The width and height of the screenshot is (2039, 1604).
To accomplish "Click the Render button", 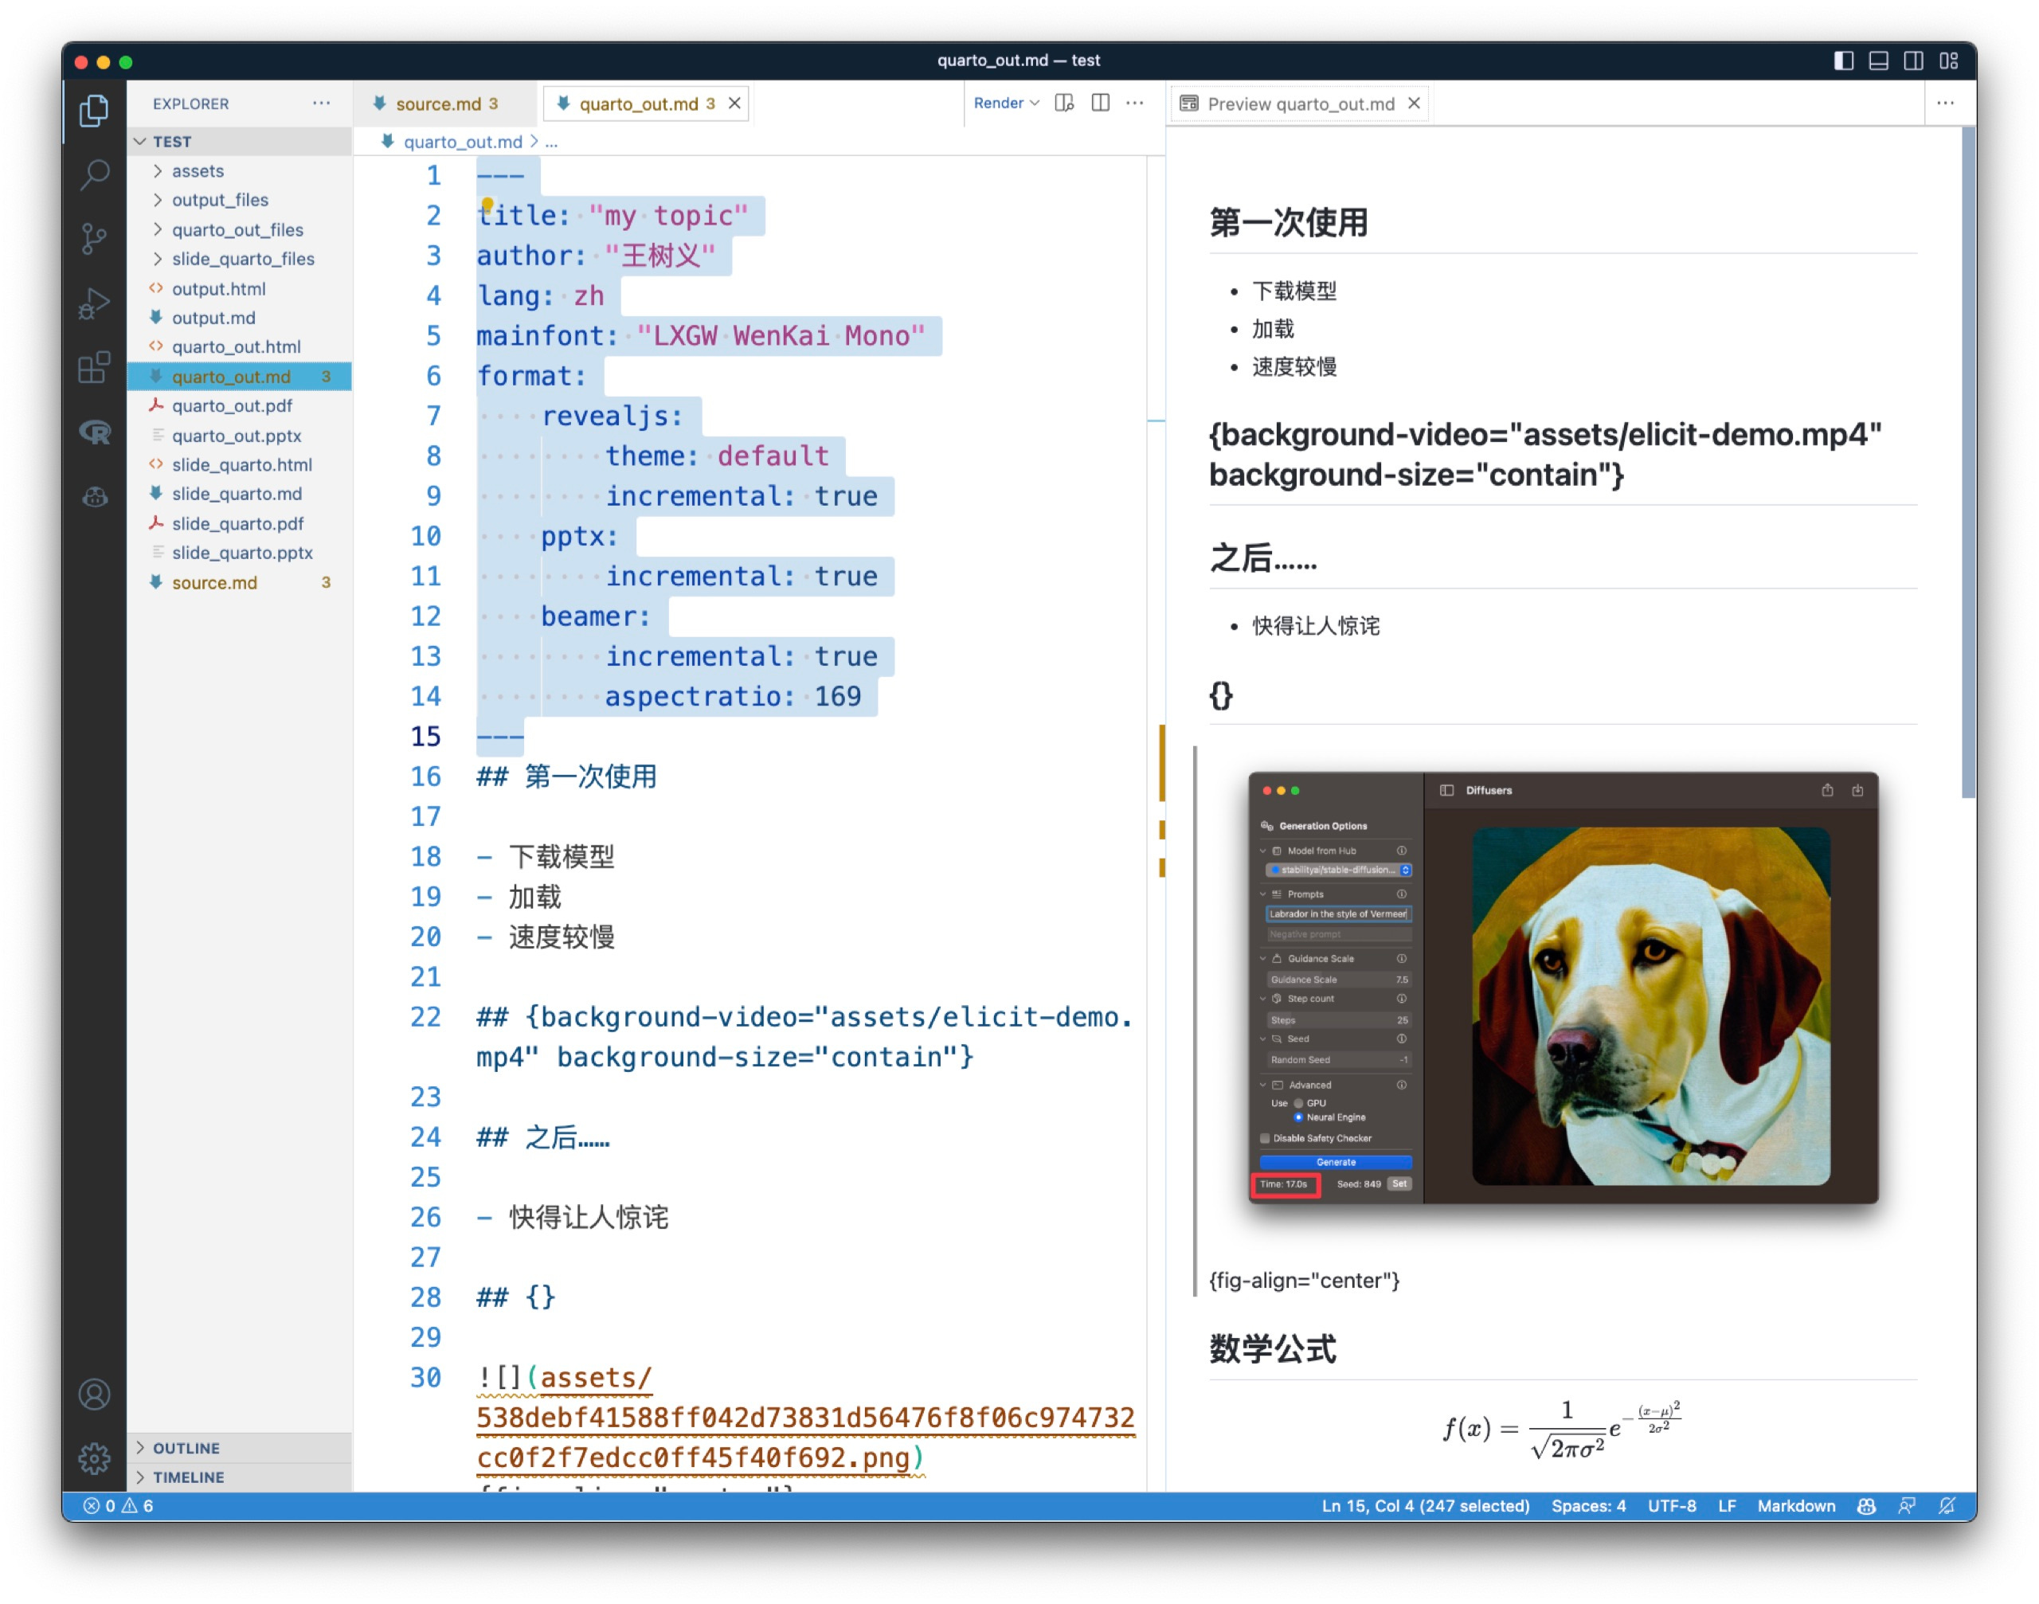I will [x=997, y=104].
